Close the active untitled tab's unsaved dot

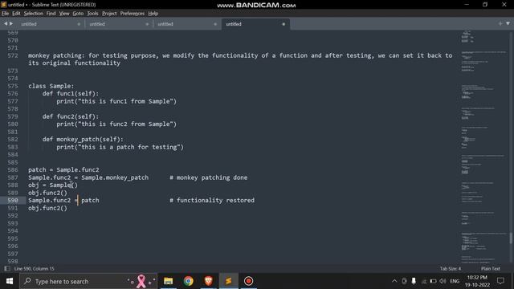coord(284,24)
